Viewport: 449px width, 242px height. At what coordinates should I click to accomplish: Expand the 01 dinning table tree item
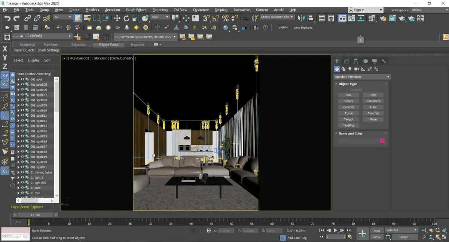(18, 172)
